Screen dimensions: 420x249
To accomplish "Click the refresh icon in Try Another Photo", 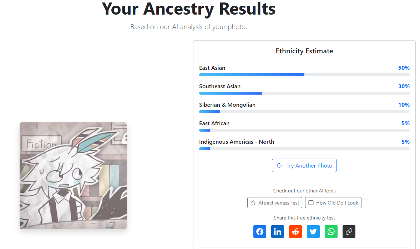I will click(x=279, y=165).
